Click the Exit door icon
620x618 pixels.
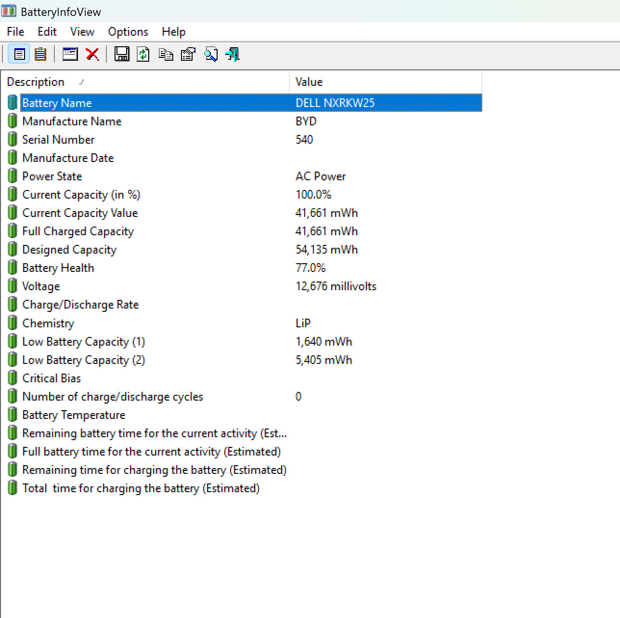[233, 54]
